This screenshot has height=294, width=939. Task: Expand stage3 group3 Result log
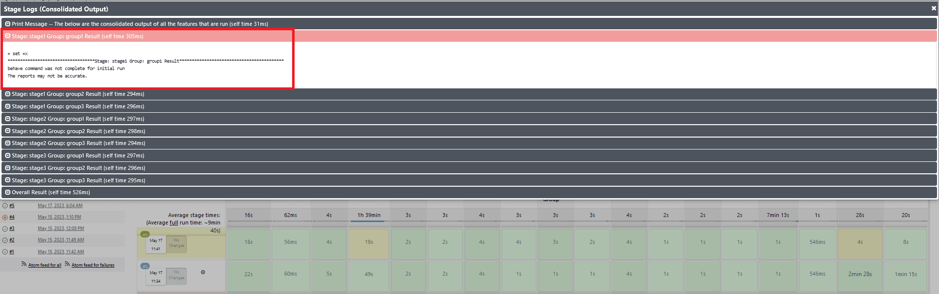469,180
